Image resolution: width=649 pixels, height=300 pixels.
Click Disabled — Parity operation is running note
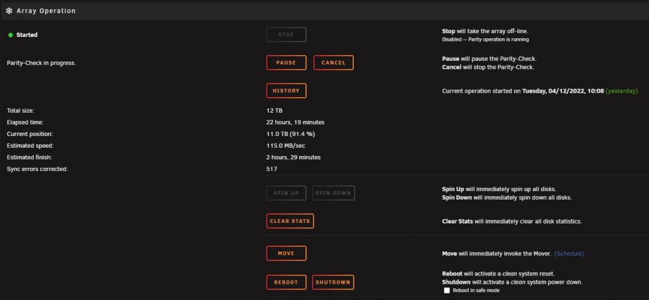(x=485, y=40)
